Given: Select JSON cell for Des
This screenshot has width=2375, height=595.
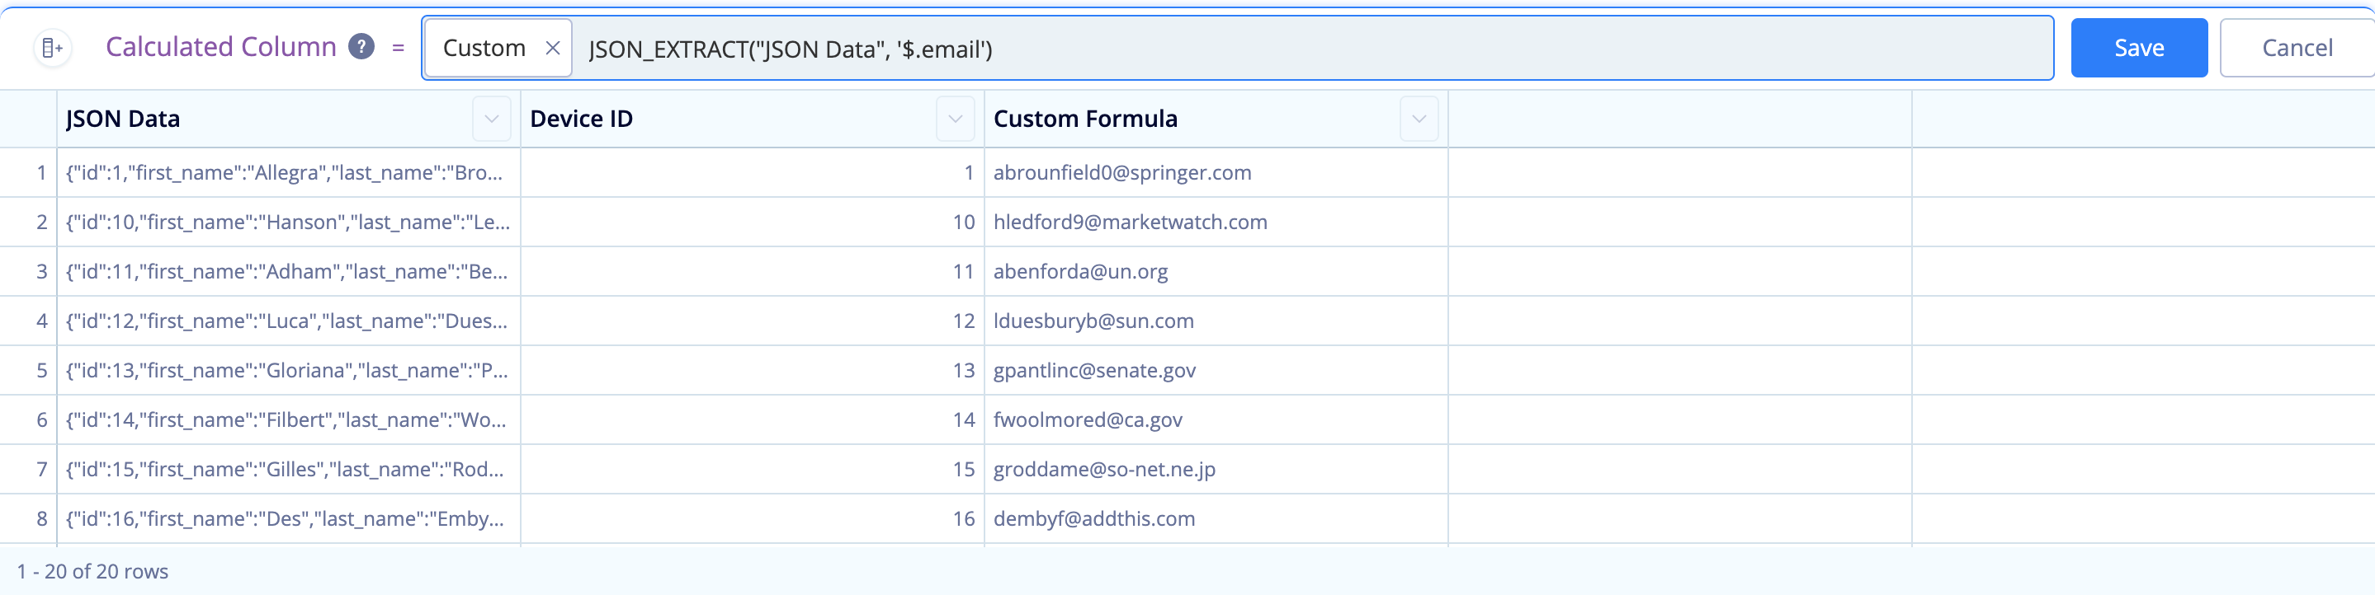Looking at the screenshot, I should pos(289,518).
